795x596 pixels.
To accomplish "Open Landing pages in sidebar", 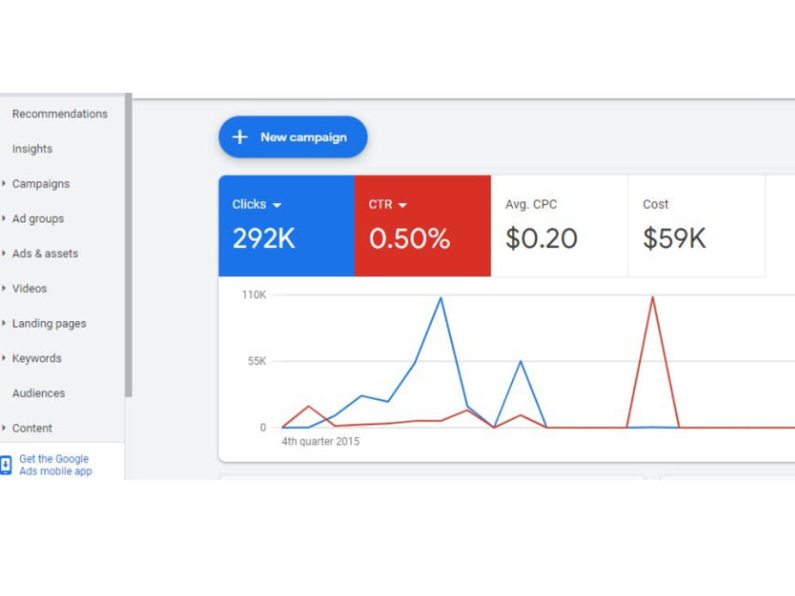I will (x=49, y=323).
